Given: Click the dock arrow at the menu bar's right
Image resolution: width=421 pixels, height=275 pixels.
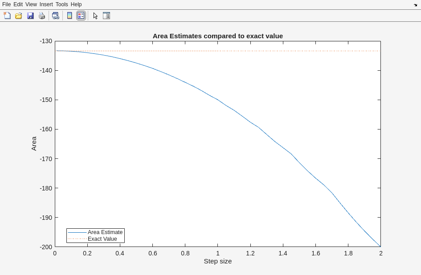Looking at the screenshot, I should point(415,5).
